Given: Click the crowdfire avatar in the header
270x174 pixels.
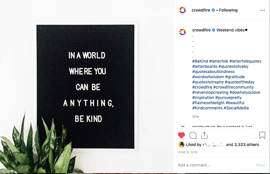Looking at the screenshot, I should point(183,10).
